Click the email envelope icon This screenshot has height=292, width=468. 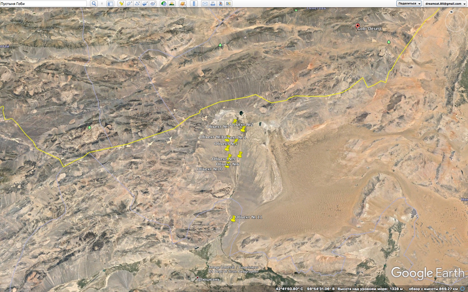[205, 4]
